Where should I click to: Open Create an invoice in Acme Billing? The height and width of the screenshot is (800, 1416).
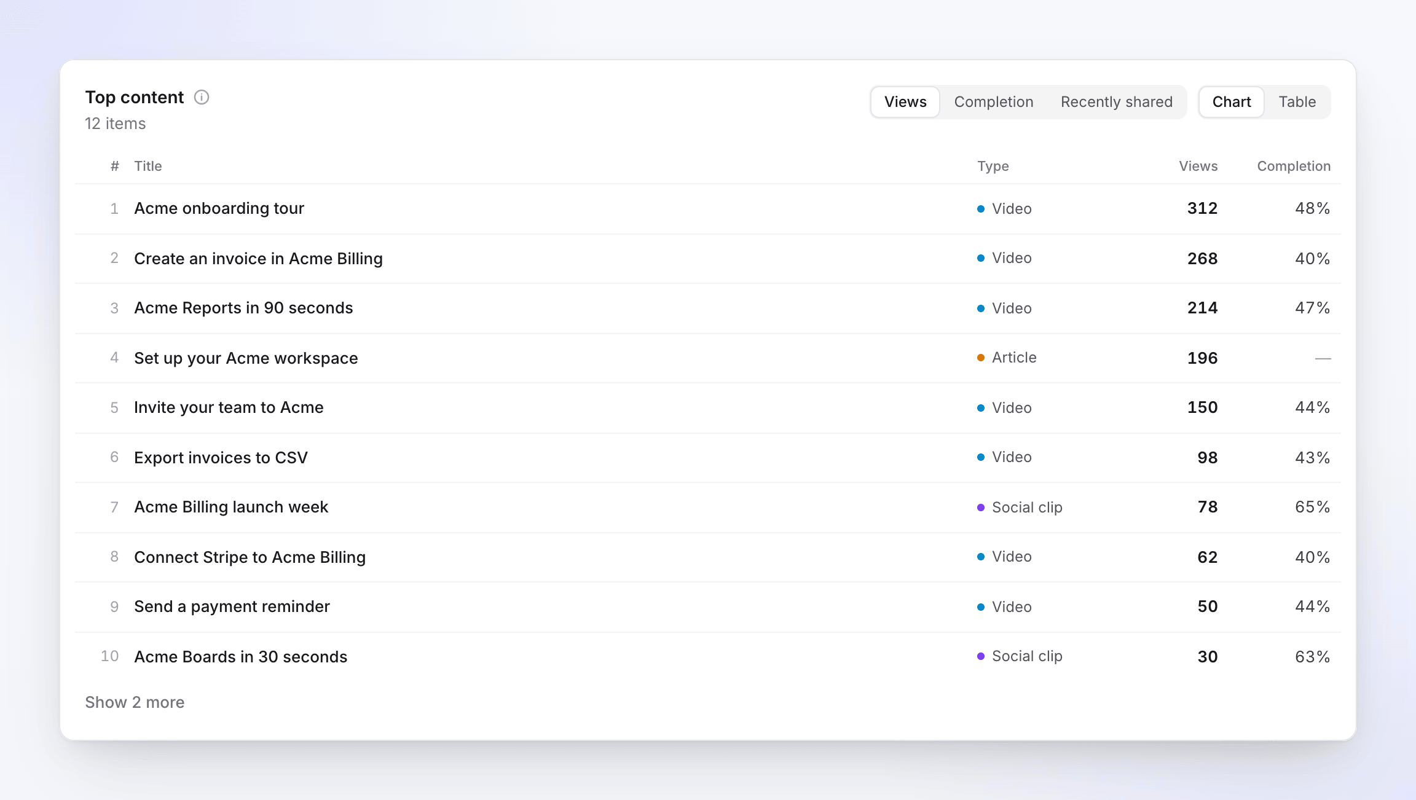(x=258, y=259)
